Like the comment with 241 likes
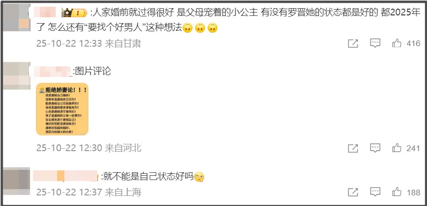427x206 pixels. (x=397, y=148)
